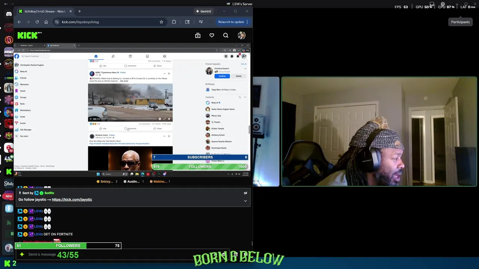Click the Google Lens search icon in toolbar
The width and height of the screenshot is (479, 269).
[x=187, y=22]
